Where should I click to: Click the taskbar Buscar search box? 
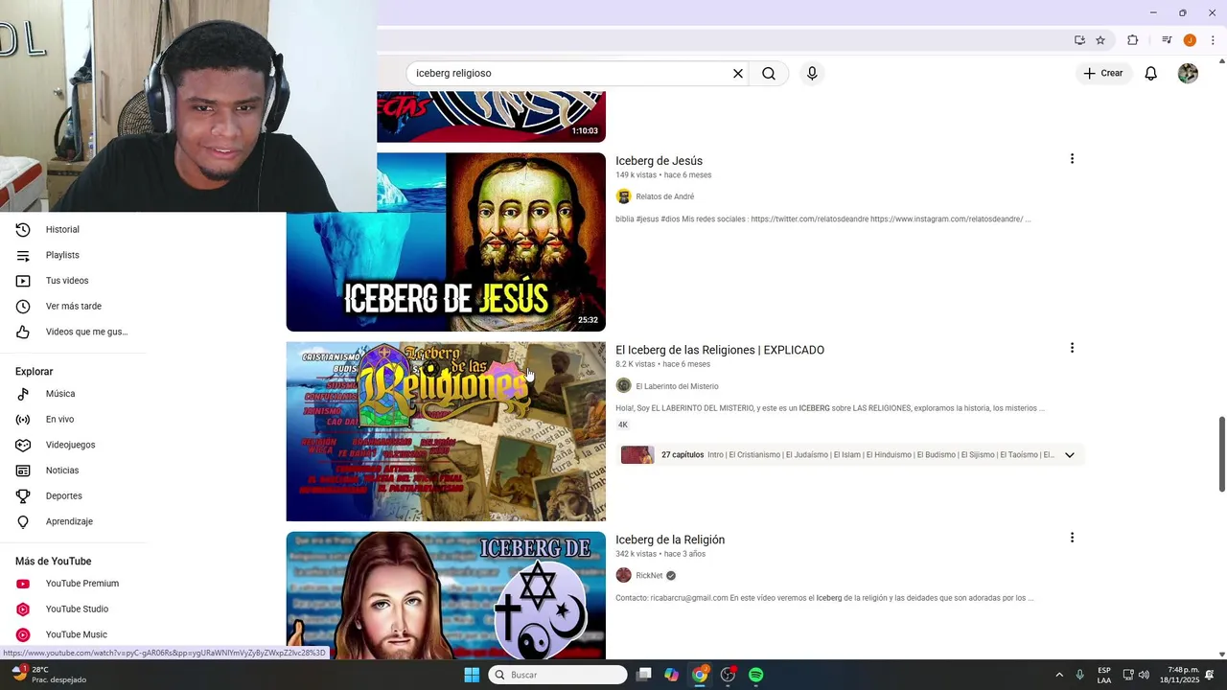(x=558, y=675)
